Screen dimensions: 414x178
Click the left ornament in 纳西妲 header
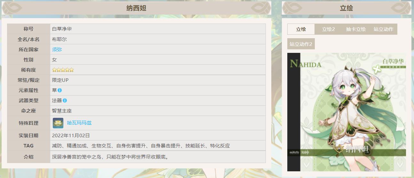pyautogui.click(x=12, y=8)
